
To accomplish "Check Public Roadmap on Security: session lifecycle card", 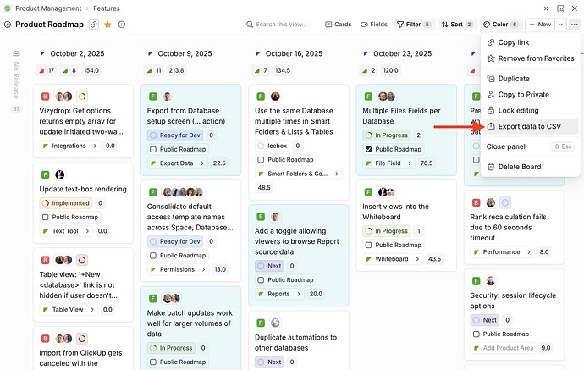I will (x=476, y=334).
